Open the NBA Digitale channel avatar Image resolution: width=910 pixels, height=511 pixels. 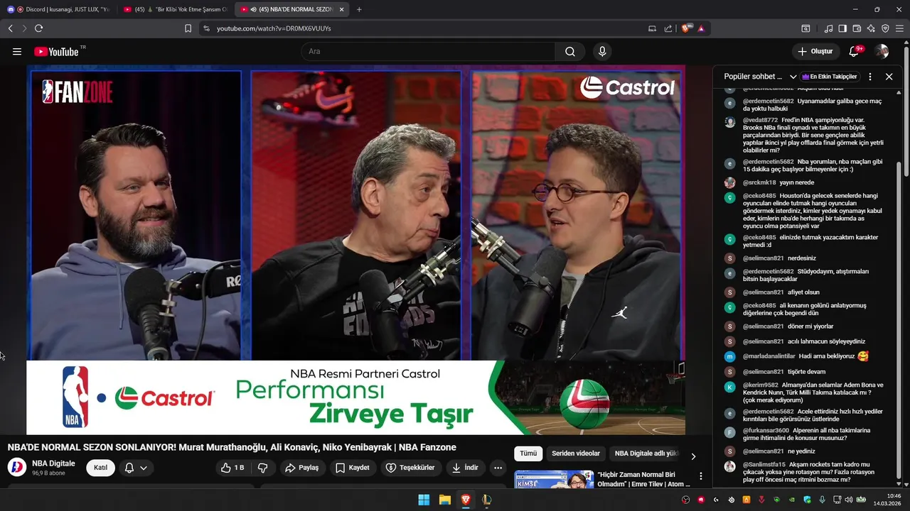tap(16, 468)
